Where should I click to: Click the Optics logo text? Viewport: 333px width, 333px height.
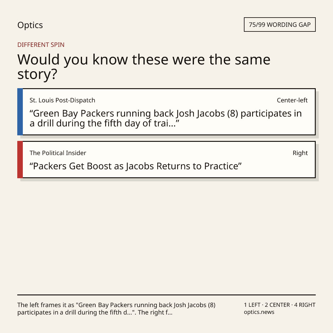(x=30, y=25)
